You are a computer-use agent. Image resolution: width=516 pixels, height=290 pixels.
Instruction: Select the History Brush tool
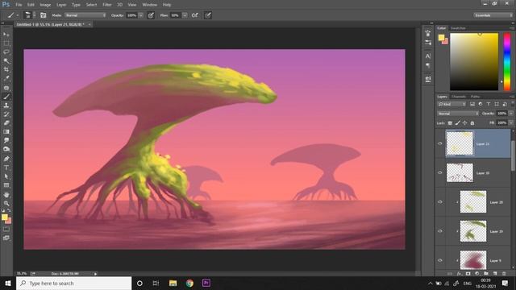tap(6, 114)
